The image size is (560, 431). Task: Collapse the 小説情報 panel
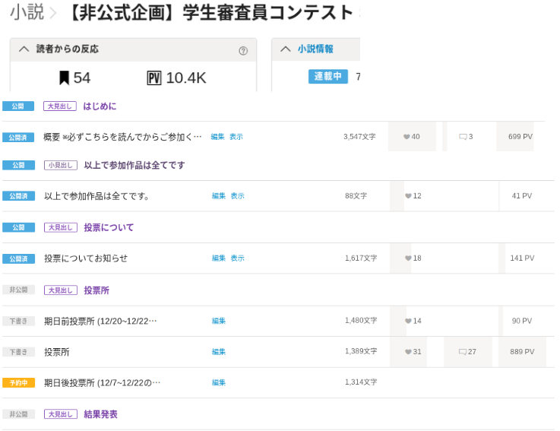click(286, 49)
